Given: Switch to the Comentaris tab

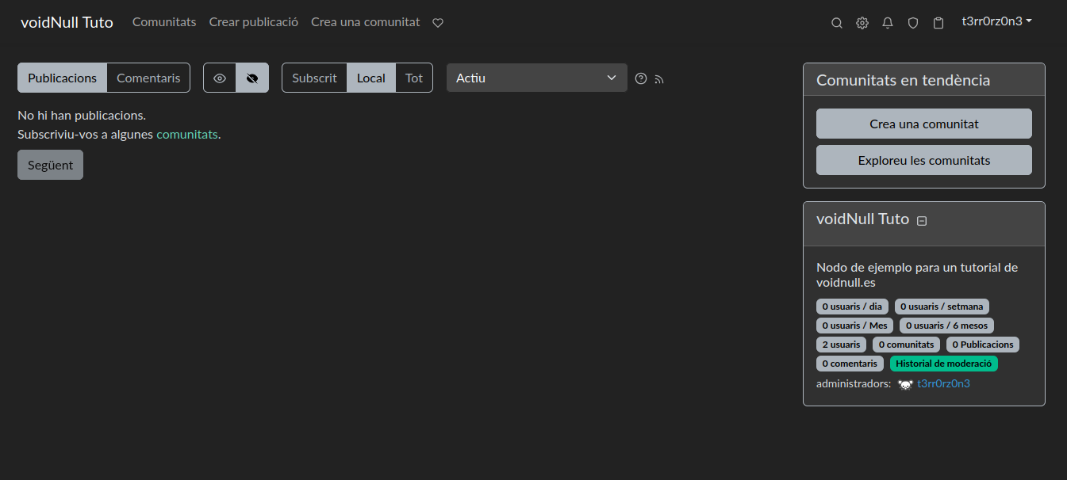Looking at the screenshot, I should (148, 78).
